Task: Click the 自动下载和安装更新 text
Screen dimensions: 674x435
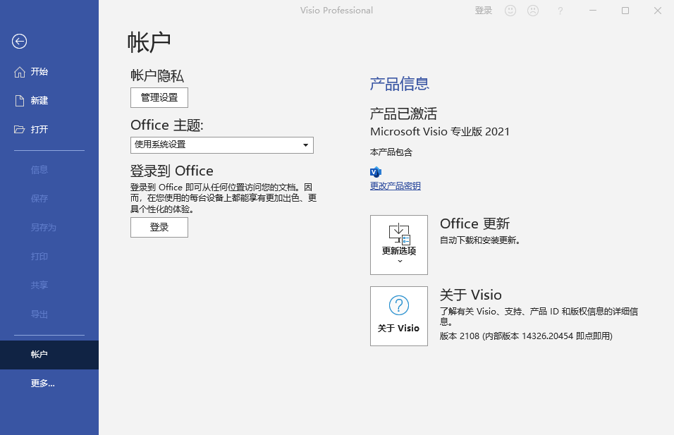Action: 480,240
